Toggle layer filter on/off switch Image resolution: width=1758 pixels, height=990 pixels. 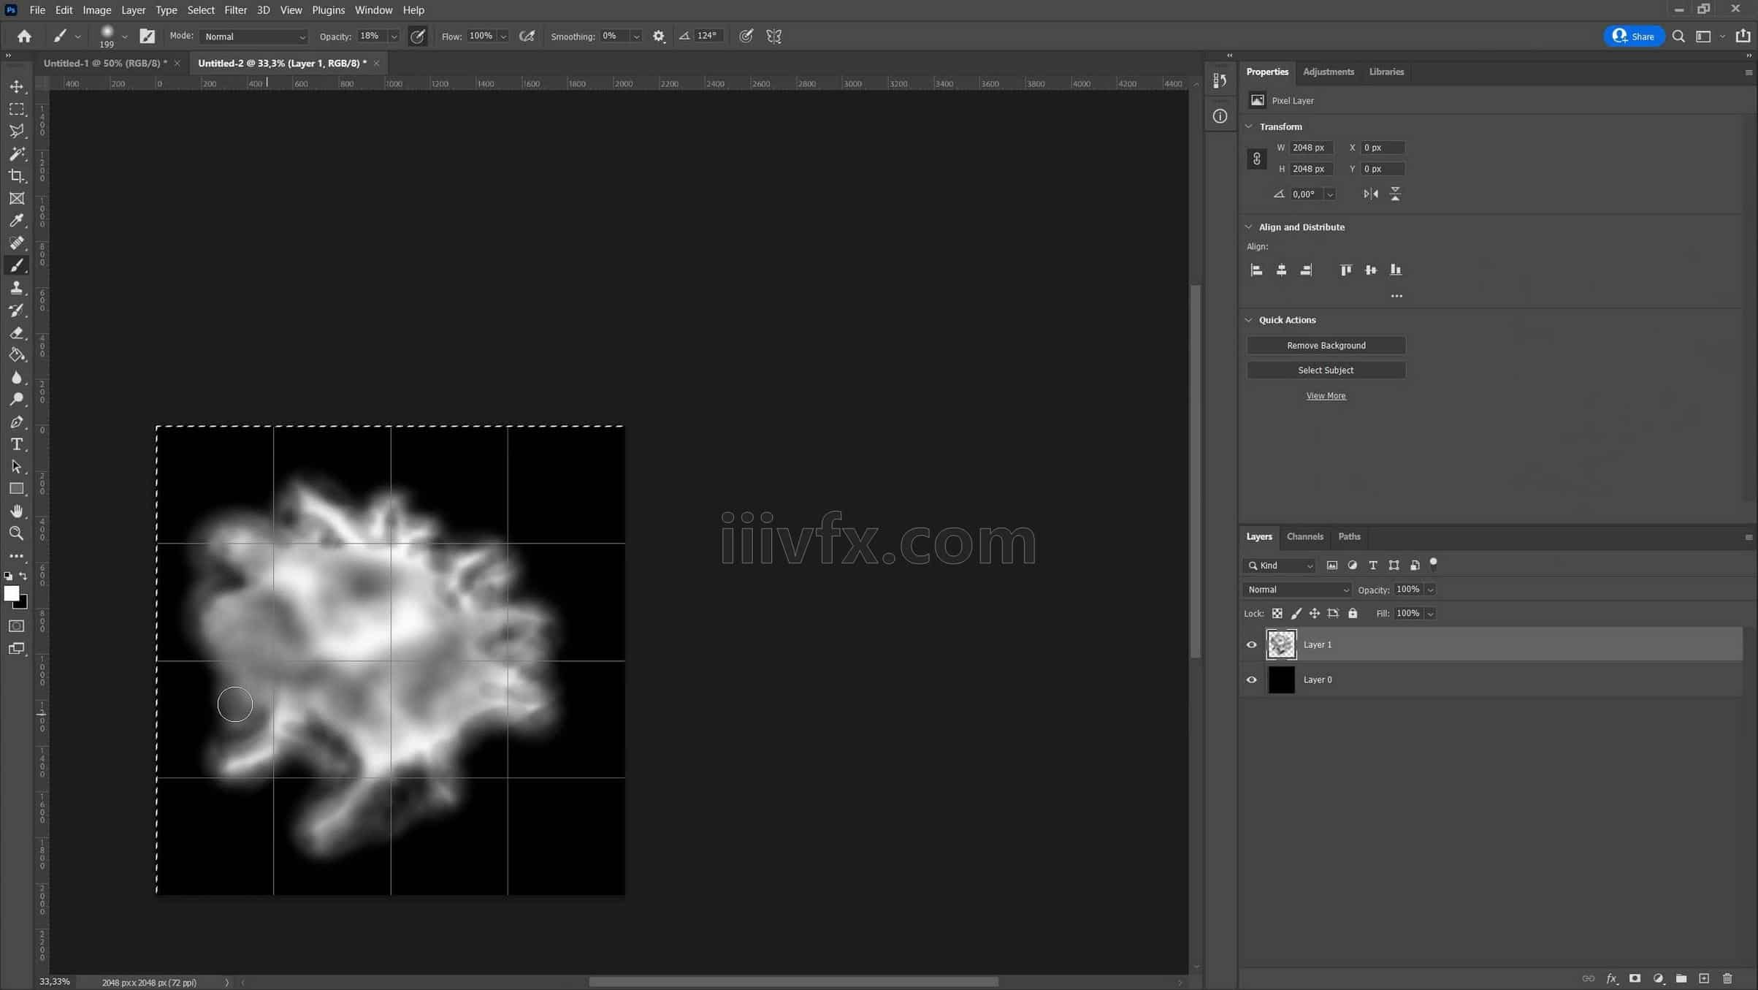[x=1434, y=563]
